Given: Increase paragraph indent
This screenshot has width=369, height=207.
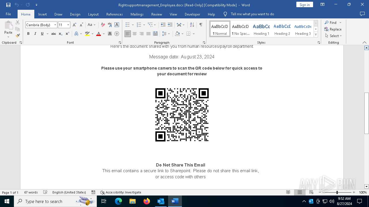Looking at the screenshot, I should (x=170, y=25).
